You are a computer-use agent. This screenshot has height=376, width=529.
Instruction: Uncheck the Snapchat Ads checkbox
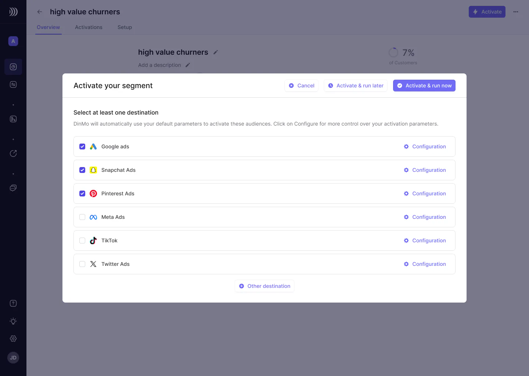[82, 170]
